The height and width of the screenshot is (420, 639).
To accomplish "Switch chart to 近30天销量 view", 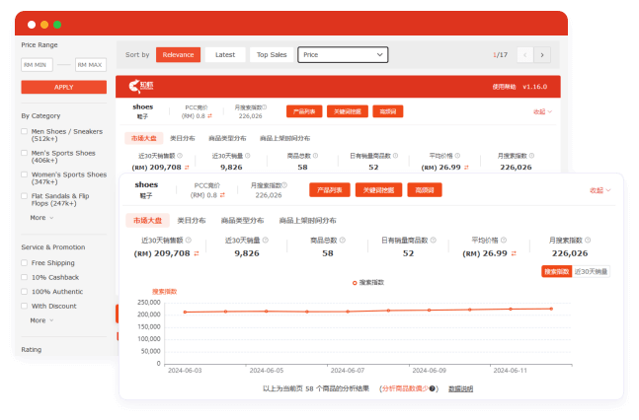I will 593,271.
